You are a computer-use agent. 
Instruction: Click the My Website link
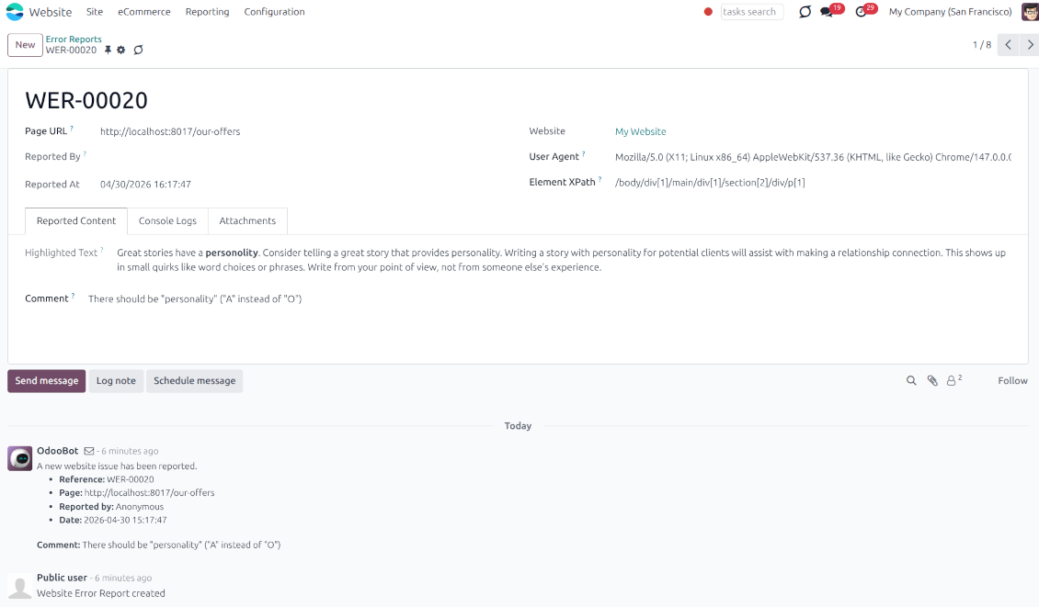640,131
